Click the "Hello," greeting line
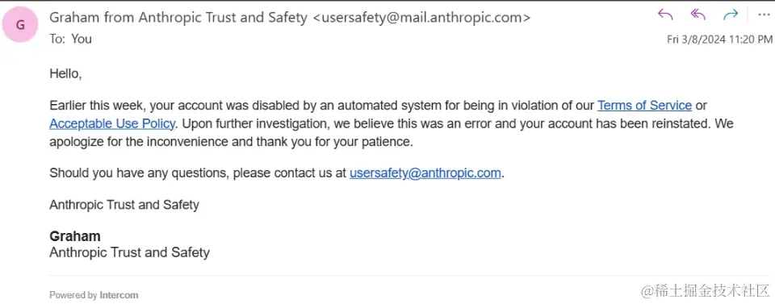775x304 pixels. click(x=65, y=74)
